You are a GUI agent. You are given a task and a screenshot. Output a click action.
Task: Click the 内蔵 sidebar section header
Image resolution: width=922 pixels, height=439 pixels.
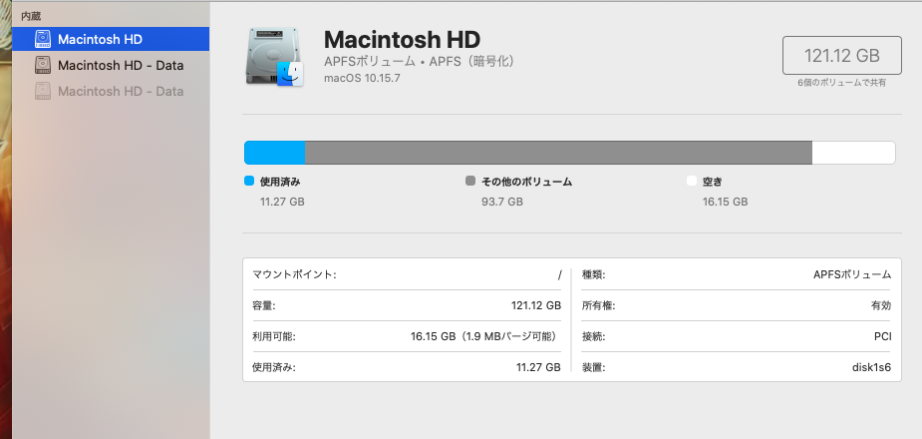[31, 17]
